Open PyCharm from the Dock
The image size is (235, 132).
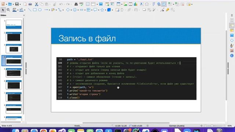tap(136, 131)
